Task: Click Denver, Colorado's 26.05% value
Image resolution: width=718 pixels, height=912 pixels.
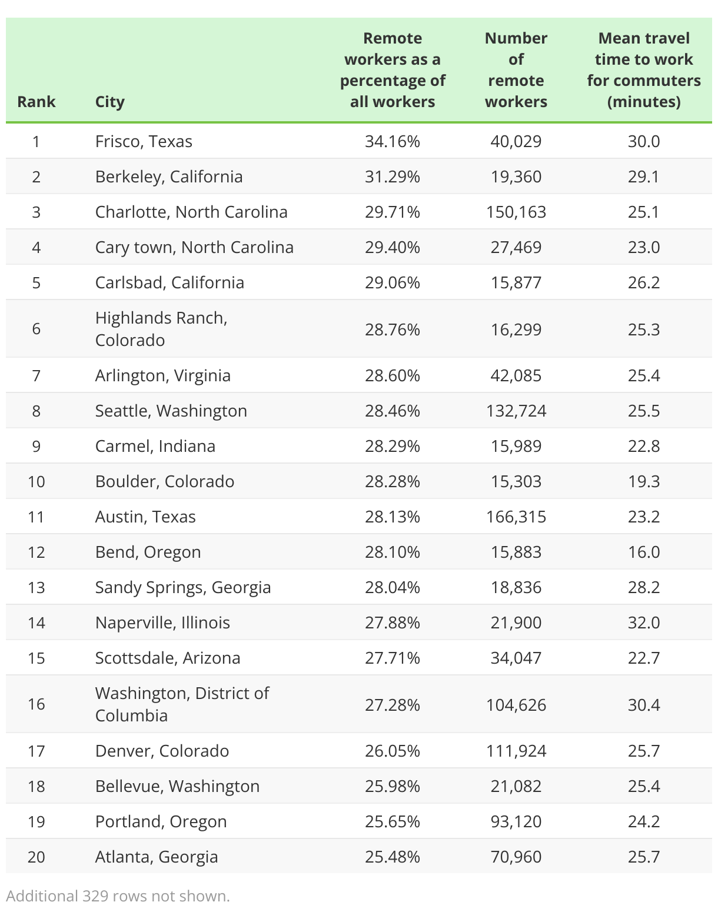Action: (x=393, y=751)
